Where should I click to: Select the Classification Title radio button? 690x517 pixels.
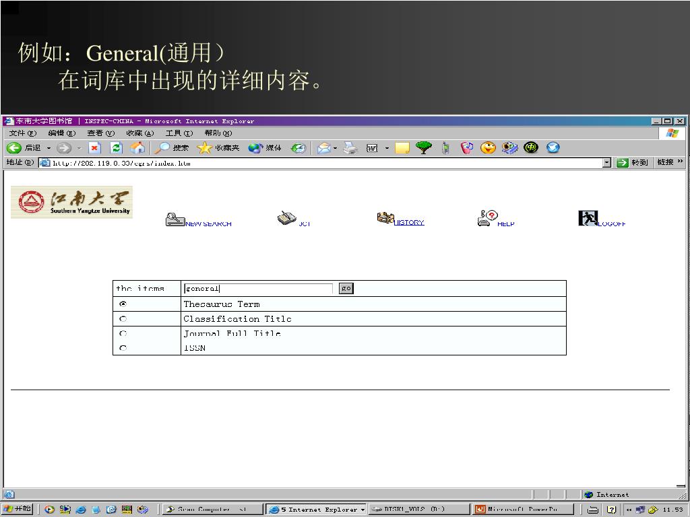click(x=123, y=319)
